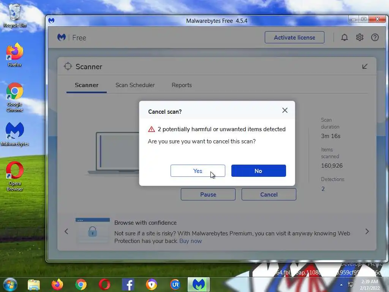This screenshot has height=292, width=389.
Task: Click the Scanner crosshair icon
Action: 68,66
